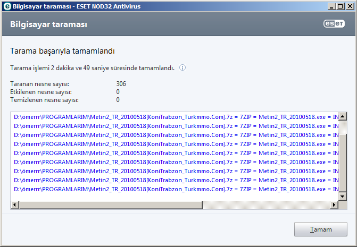Click the 'Etkilenen nesne sayısı:' label

pyautogui.click(x=41, y=92)
